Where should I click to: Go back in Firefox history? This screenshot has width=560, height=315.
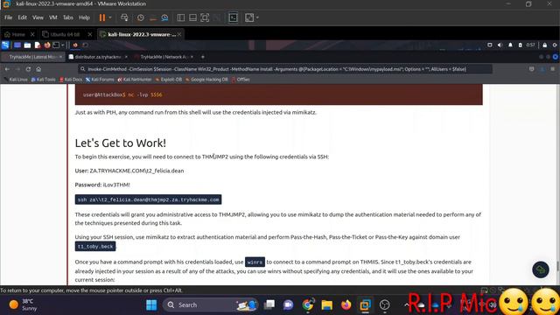click(x=7, y=69)
